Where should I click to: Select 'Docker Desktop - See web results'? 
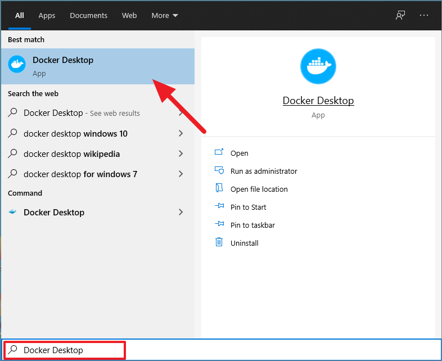(98, 113)
